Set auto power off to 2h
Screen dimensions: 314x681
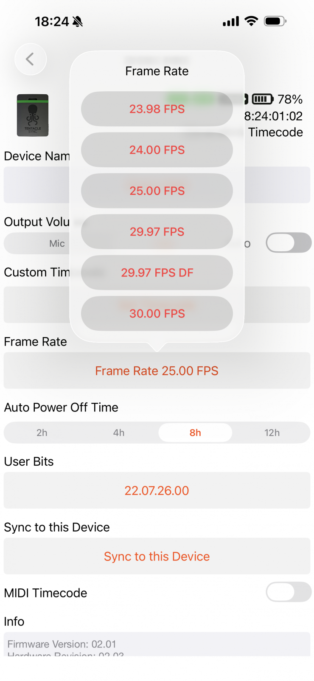(x=42, y=433)
